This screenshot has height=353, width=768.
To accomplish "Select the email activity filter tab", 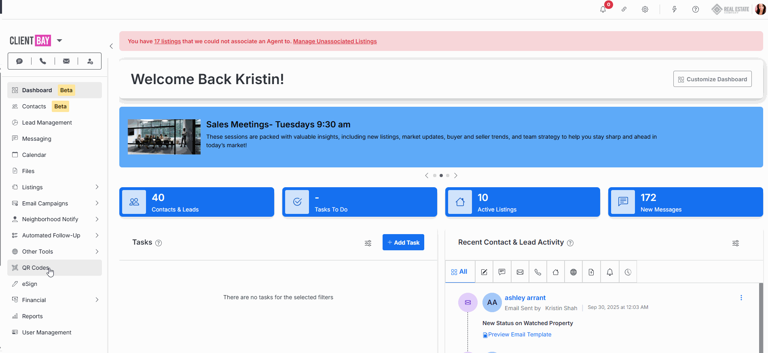I will point(520,272).
